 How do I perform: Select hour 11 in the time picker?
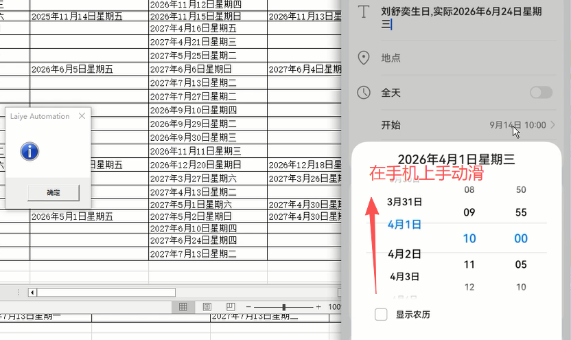coord(469,264)
